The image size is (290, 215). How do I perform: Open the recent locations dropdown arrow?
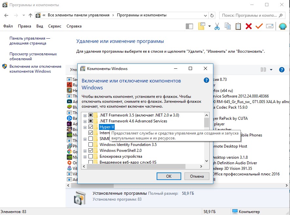coord(24,15)
